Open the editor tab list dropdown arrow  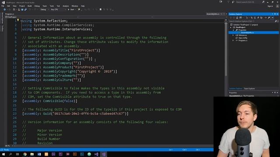point(227,14)
